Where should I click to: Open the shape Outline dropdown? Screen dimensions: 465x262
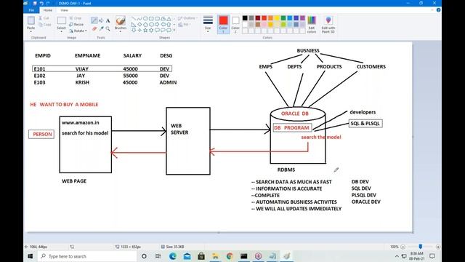click(187, 18)
